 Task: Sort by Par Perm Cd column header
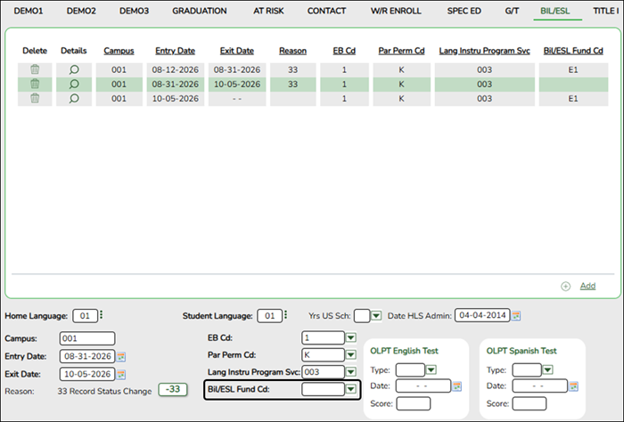[x=401, y=51]
